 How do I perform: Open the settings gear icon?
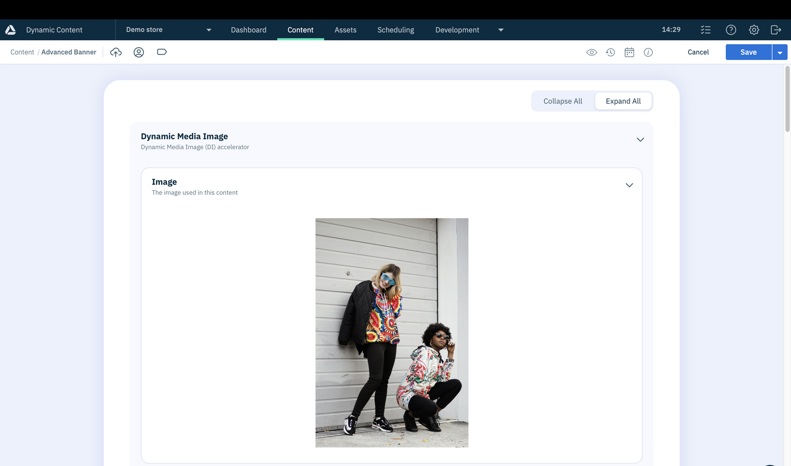754,30
